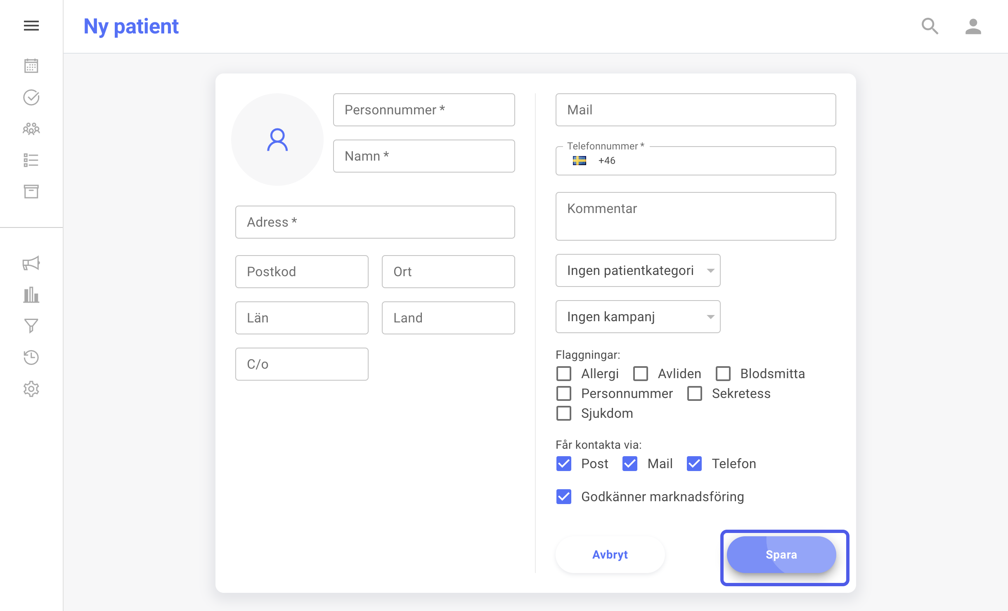The width and height of the screenshot is (1008, 611).
Task: Open the archive box icon in sidebar
Action: click(31, 191)
